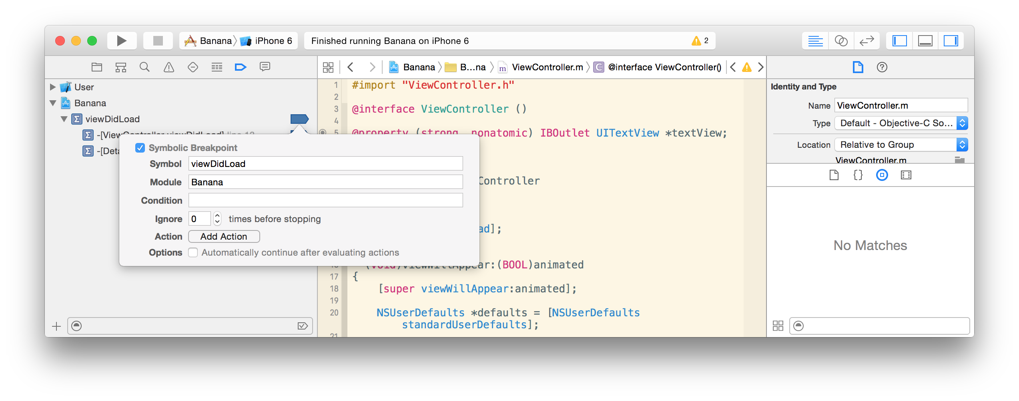This screenshot has width=1019, height=401.
Task: Toggle the Navigator pane visibility
Action: (899, 41)
